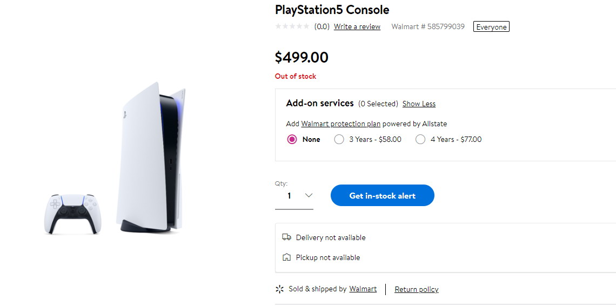616x307 pixels.
Task: Click the DualSense controller in the image
Action: (72, 214)
